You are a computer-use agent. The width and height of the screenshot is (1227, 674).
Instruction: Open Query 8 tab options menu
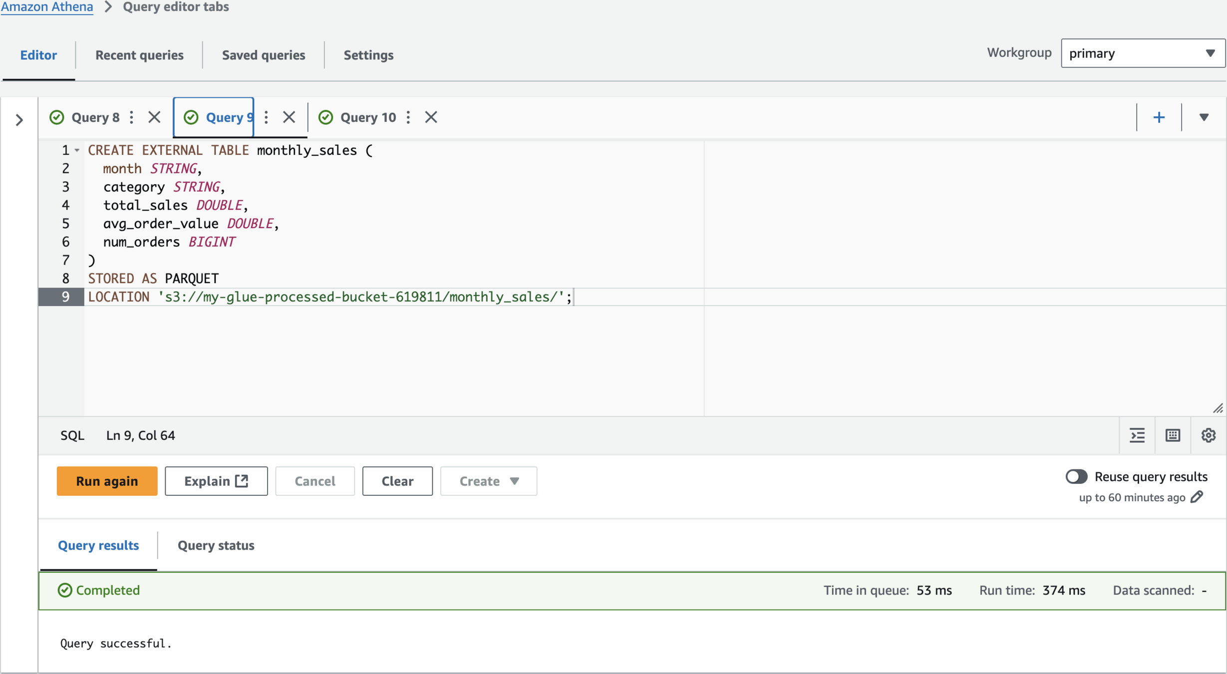coord(132,117)
